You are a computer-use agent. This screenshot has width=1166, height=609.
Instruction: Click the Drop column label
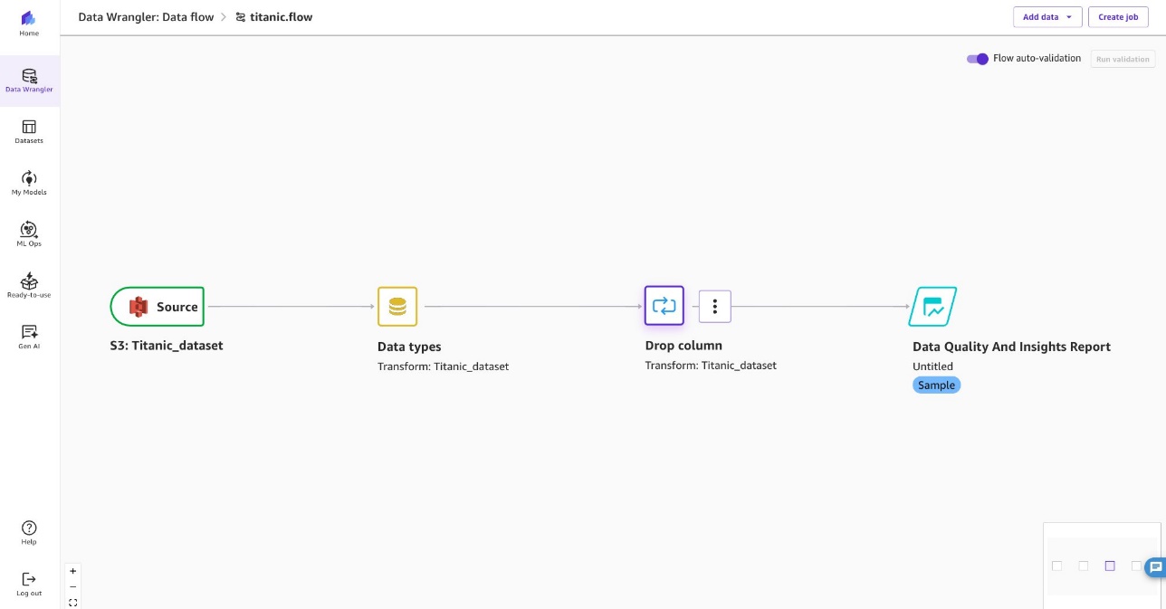[683, 346]
